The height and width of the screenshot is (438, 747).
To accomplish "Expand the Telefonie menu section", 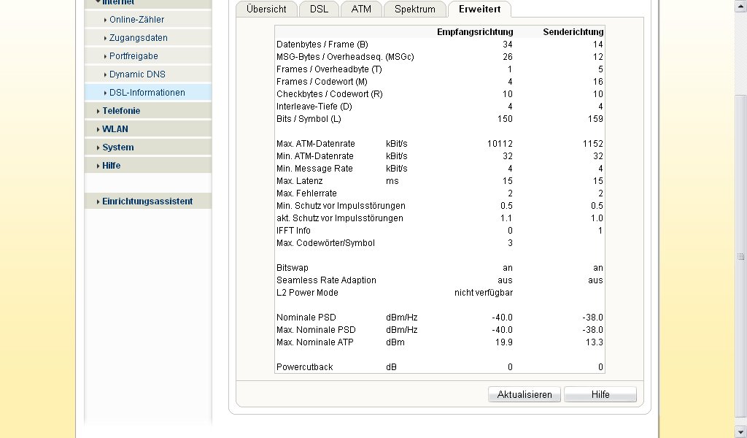I will click(x=121, y=111).
